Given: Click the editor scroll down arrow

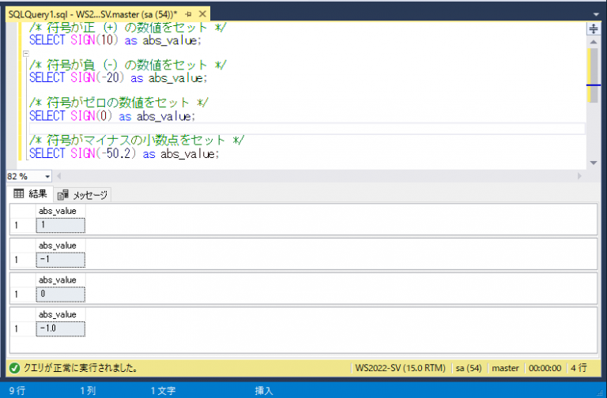Looking at the screenshot, I should 593,163.
